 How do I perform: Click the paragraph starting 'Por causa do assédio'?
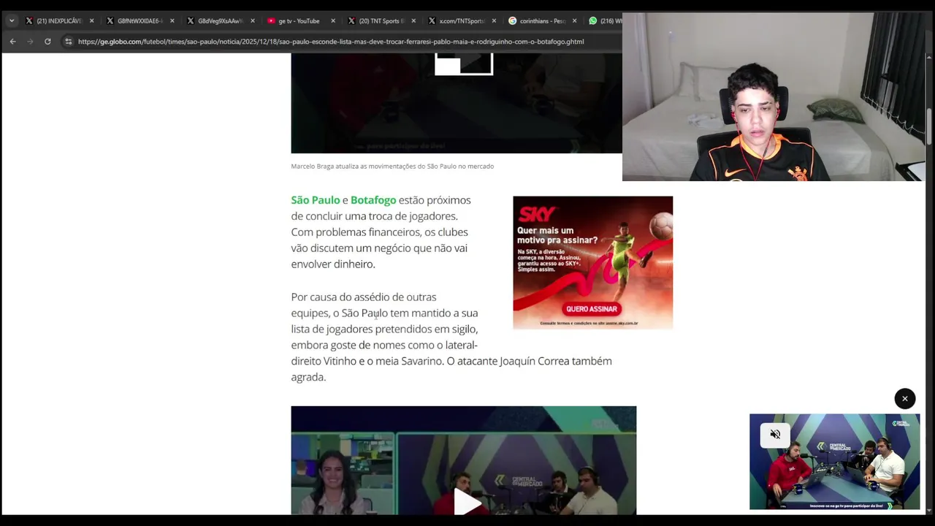(451, 337)
